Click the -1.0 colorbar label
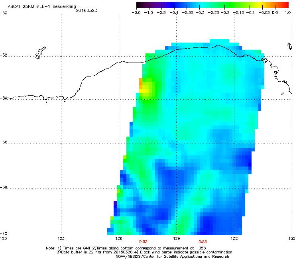The image size is (295, 259). tap(148, 13)
